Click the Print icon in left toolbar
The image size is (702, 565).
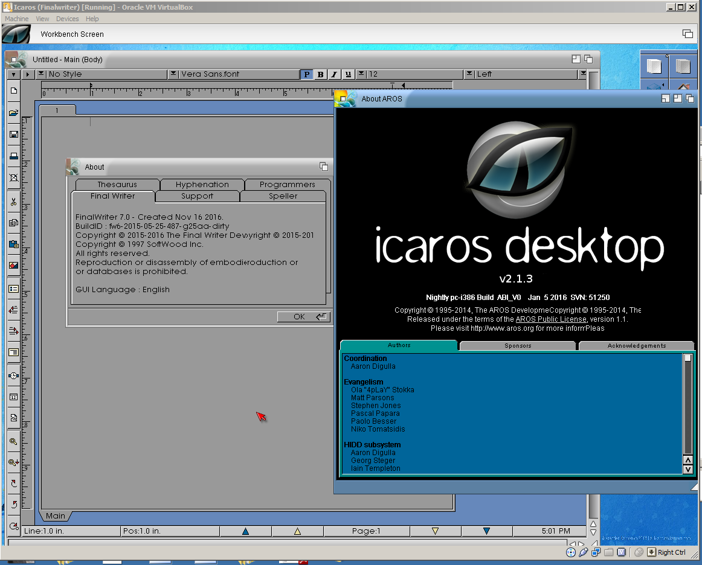coord(14,156)
